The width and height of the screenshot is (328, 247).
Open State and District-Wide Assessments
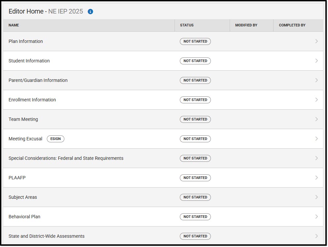47,236
